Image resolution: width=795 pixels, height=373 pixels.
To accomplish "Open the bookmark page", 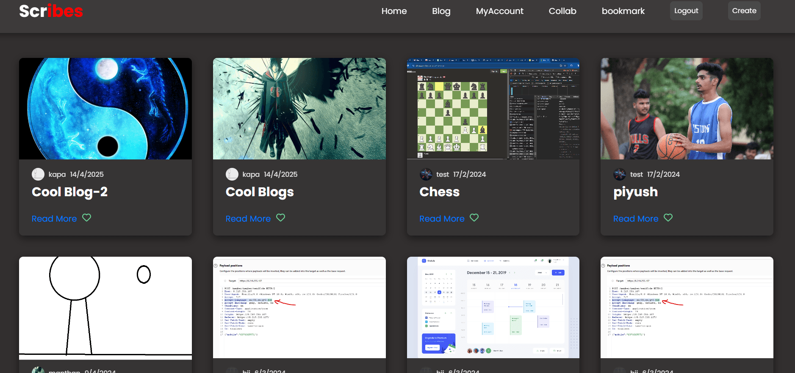I will (623, 11).
